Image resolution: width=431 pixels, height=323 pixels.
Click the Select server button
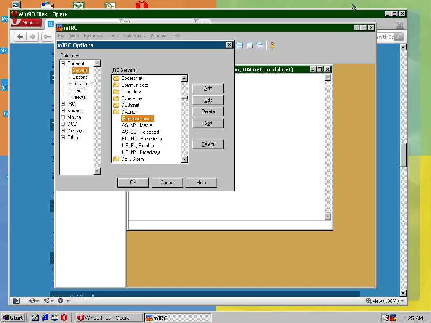click(208, 144)
